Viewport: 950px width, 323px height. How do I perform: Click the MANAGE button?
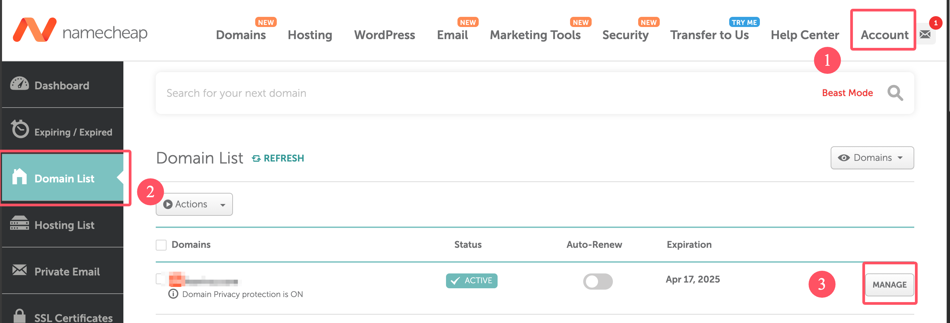coord(889,285)
